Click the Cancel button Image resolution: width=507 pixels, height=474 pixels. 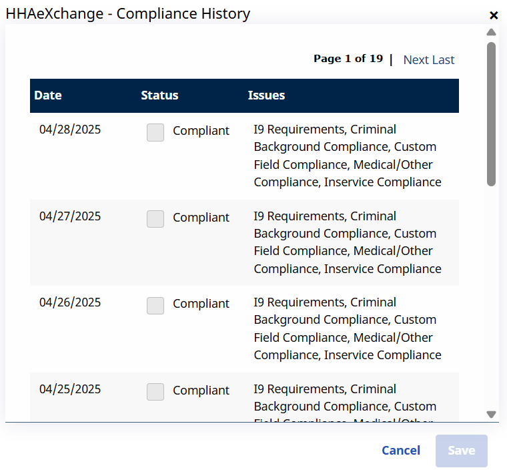pos(401,451)
